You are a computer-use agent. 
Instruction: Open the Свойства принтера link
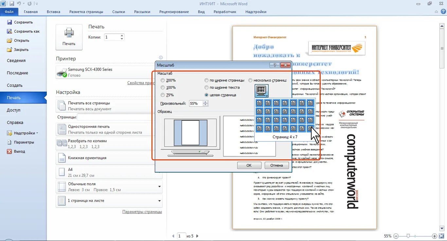click(x=141, y=83)
